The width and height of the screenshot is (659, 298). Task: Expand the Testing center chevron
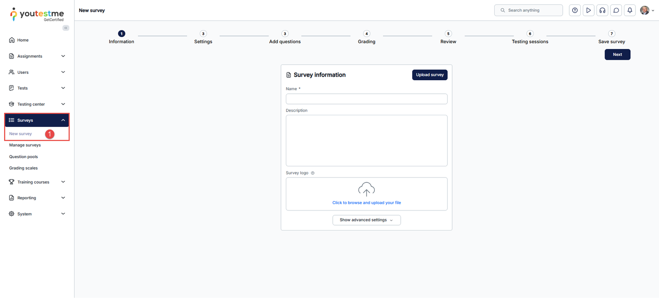(63, 104)
